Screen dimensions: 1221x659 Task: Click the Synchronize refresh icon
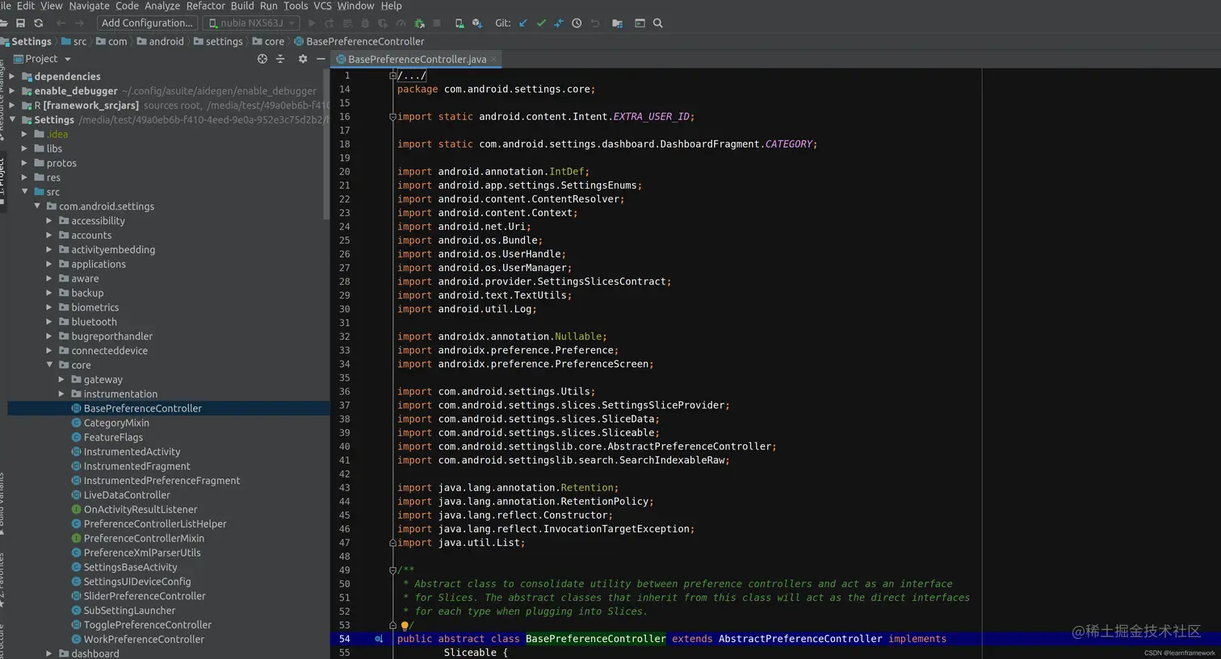38,23
